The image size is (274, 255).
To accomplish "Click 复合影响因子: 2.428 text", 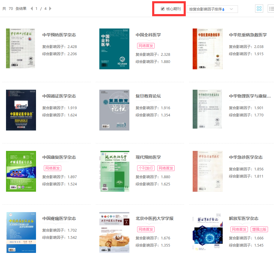I will [59, 46].
